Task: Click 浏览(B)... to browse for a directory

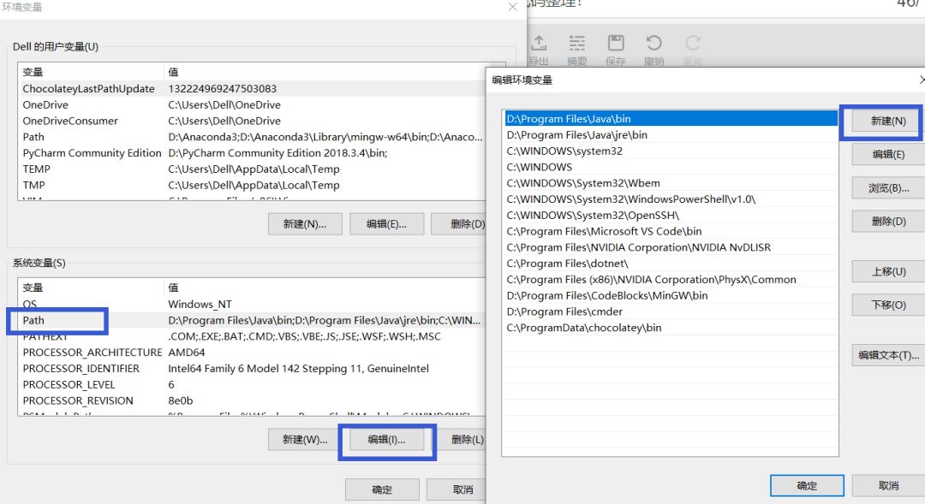Action: (x=888, y=188)
